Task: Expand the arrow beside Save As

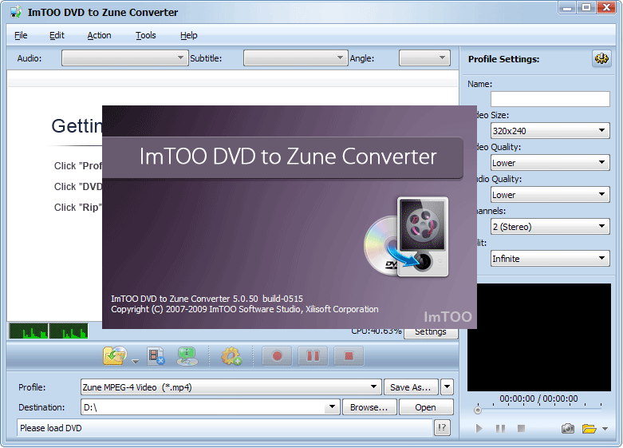Action: tap(447, 387)
